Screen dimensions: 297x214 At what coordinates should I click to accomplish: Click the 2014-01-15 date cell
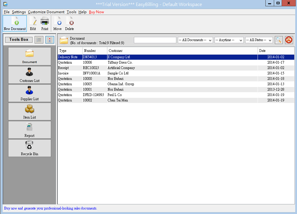pos(276,73)
